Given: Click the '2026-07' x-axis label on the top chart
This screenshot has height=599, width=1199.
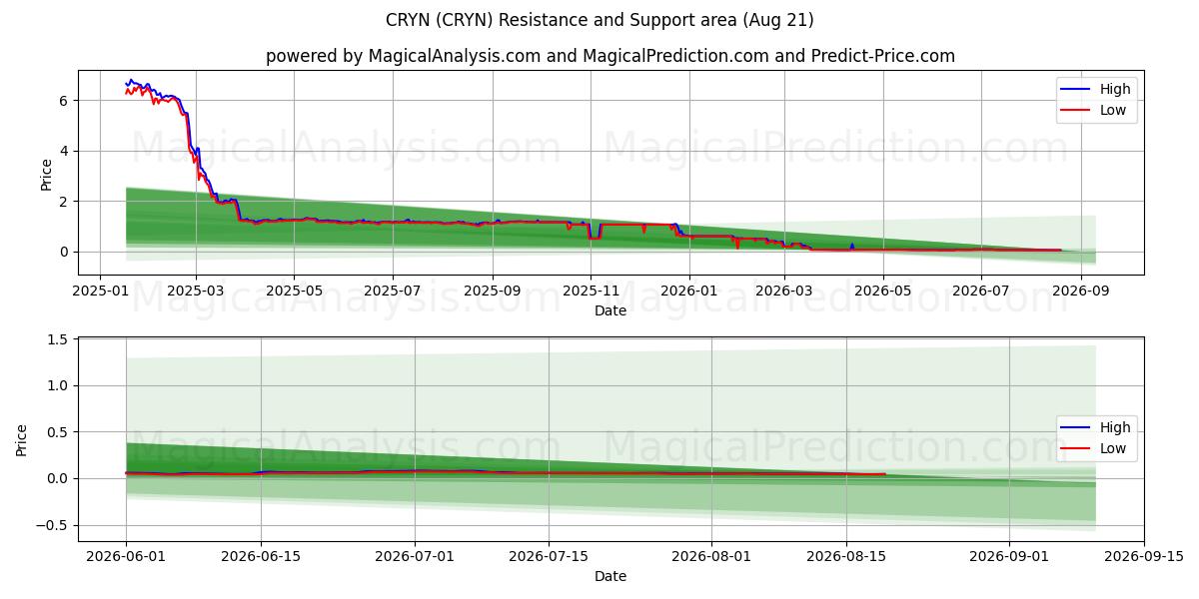Looking at the screenshot, I should click(x=980, y=291).
